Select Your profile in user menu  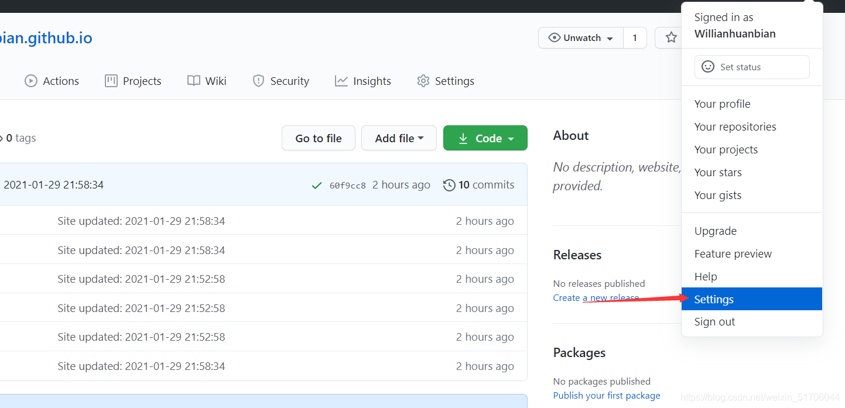click(752, 104)
